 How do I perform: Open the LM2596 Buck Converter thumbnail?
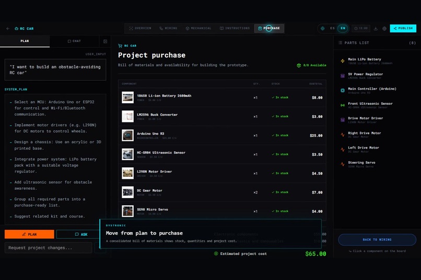(127, 117)
